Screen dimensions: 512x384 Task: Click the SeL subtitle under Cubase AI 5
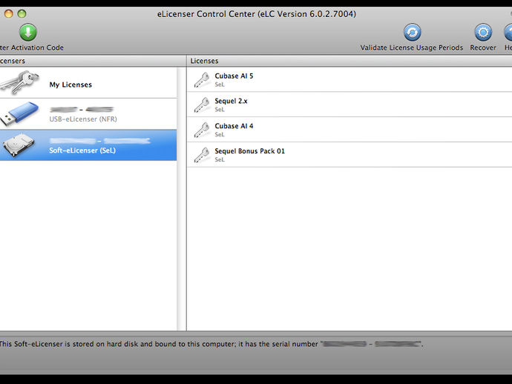[x=220, y=85]
